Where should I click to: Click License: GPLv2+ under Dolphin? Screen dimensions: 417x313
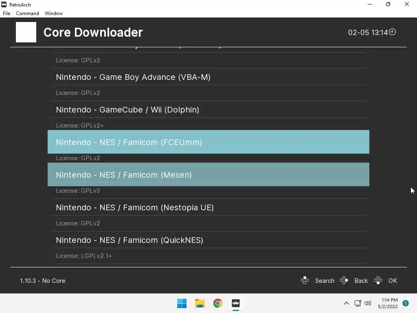(80, 126)
